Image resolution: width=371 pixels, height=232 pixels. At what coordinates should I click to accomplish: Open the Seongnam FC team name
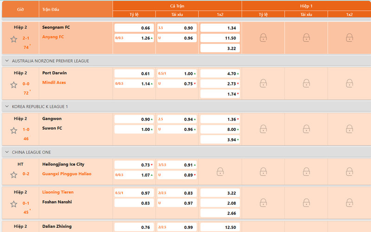click(x=56, y=27)
